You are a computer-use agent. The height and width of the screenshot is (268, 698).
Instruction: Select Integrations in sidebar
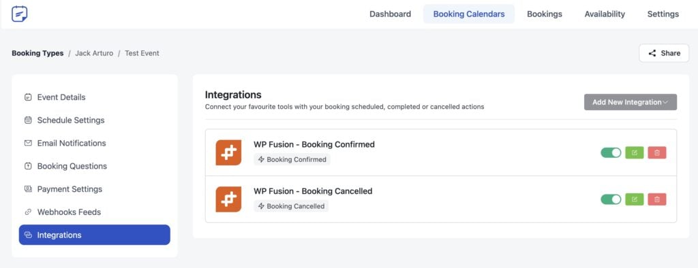94,235
